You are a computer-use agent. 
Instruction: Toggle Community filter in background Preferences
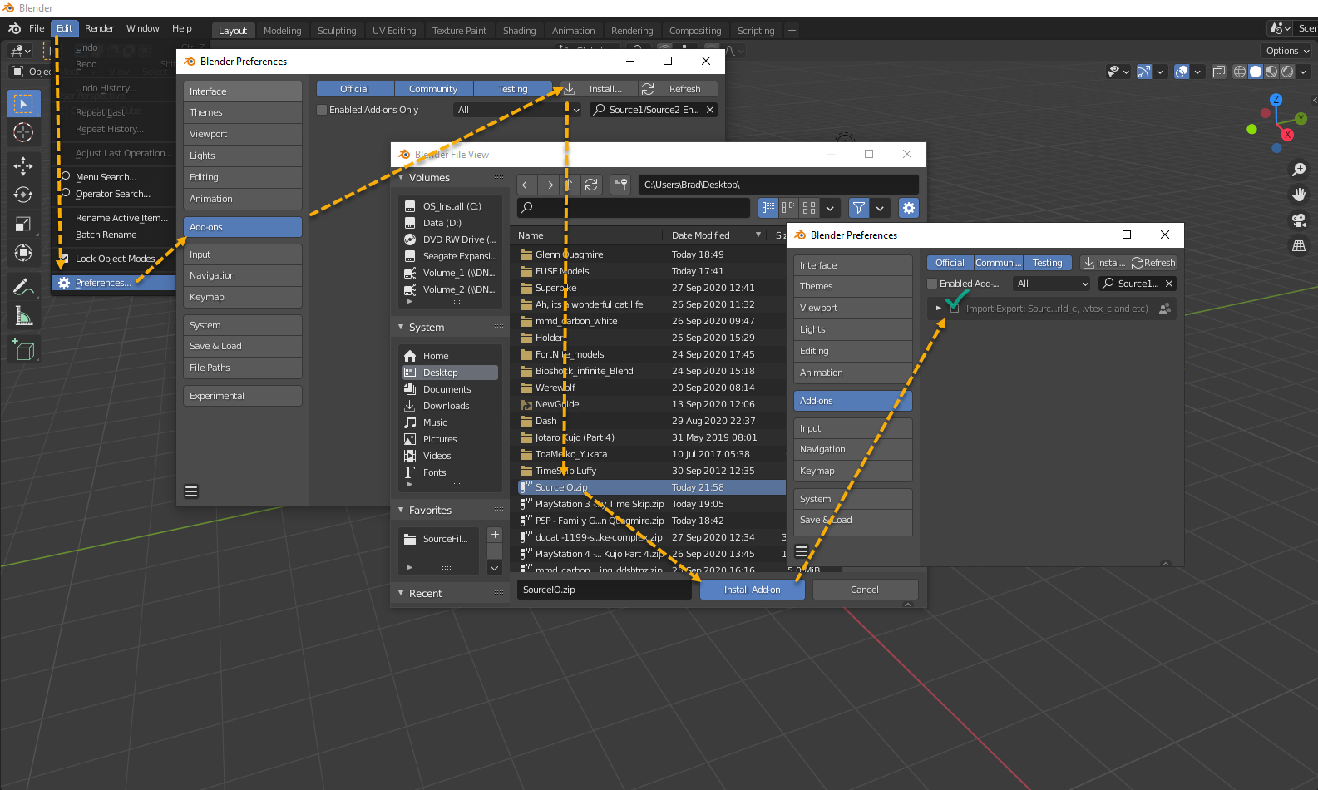[433, 89]
